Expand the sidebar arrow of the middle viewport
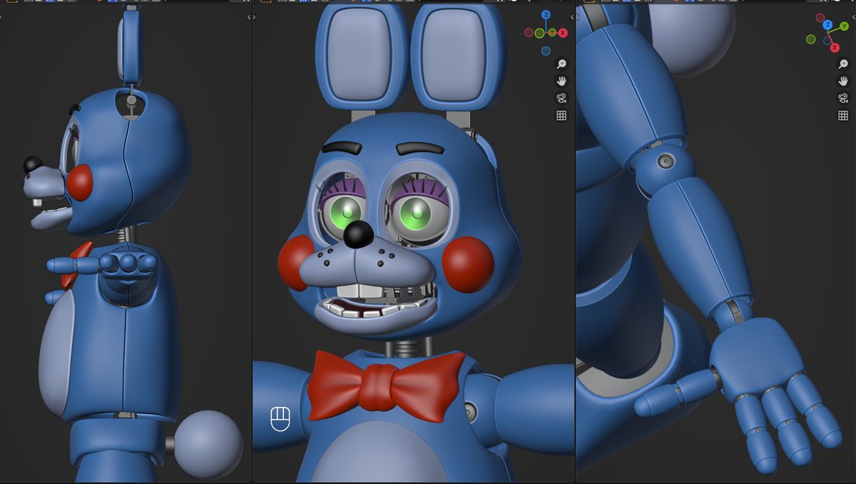This screenshot has height=484, width=856. (x=572, y=17)
